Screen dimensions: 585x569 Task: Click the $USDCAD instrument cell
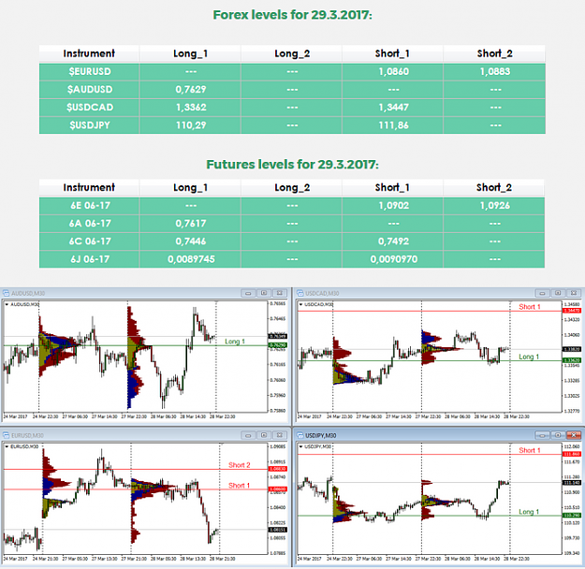pyautogui.click(x=90, y=108)
